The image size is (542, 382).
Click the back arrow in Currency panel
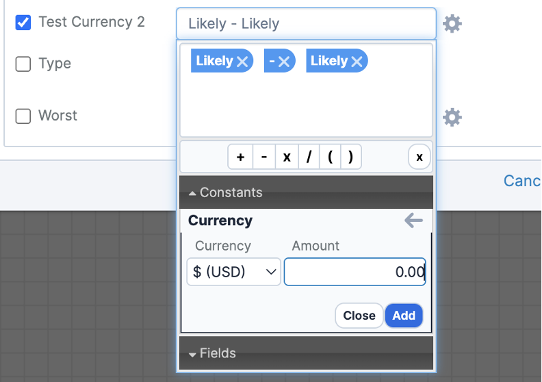click(x=413, y=220)
